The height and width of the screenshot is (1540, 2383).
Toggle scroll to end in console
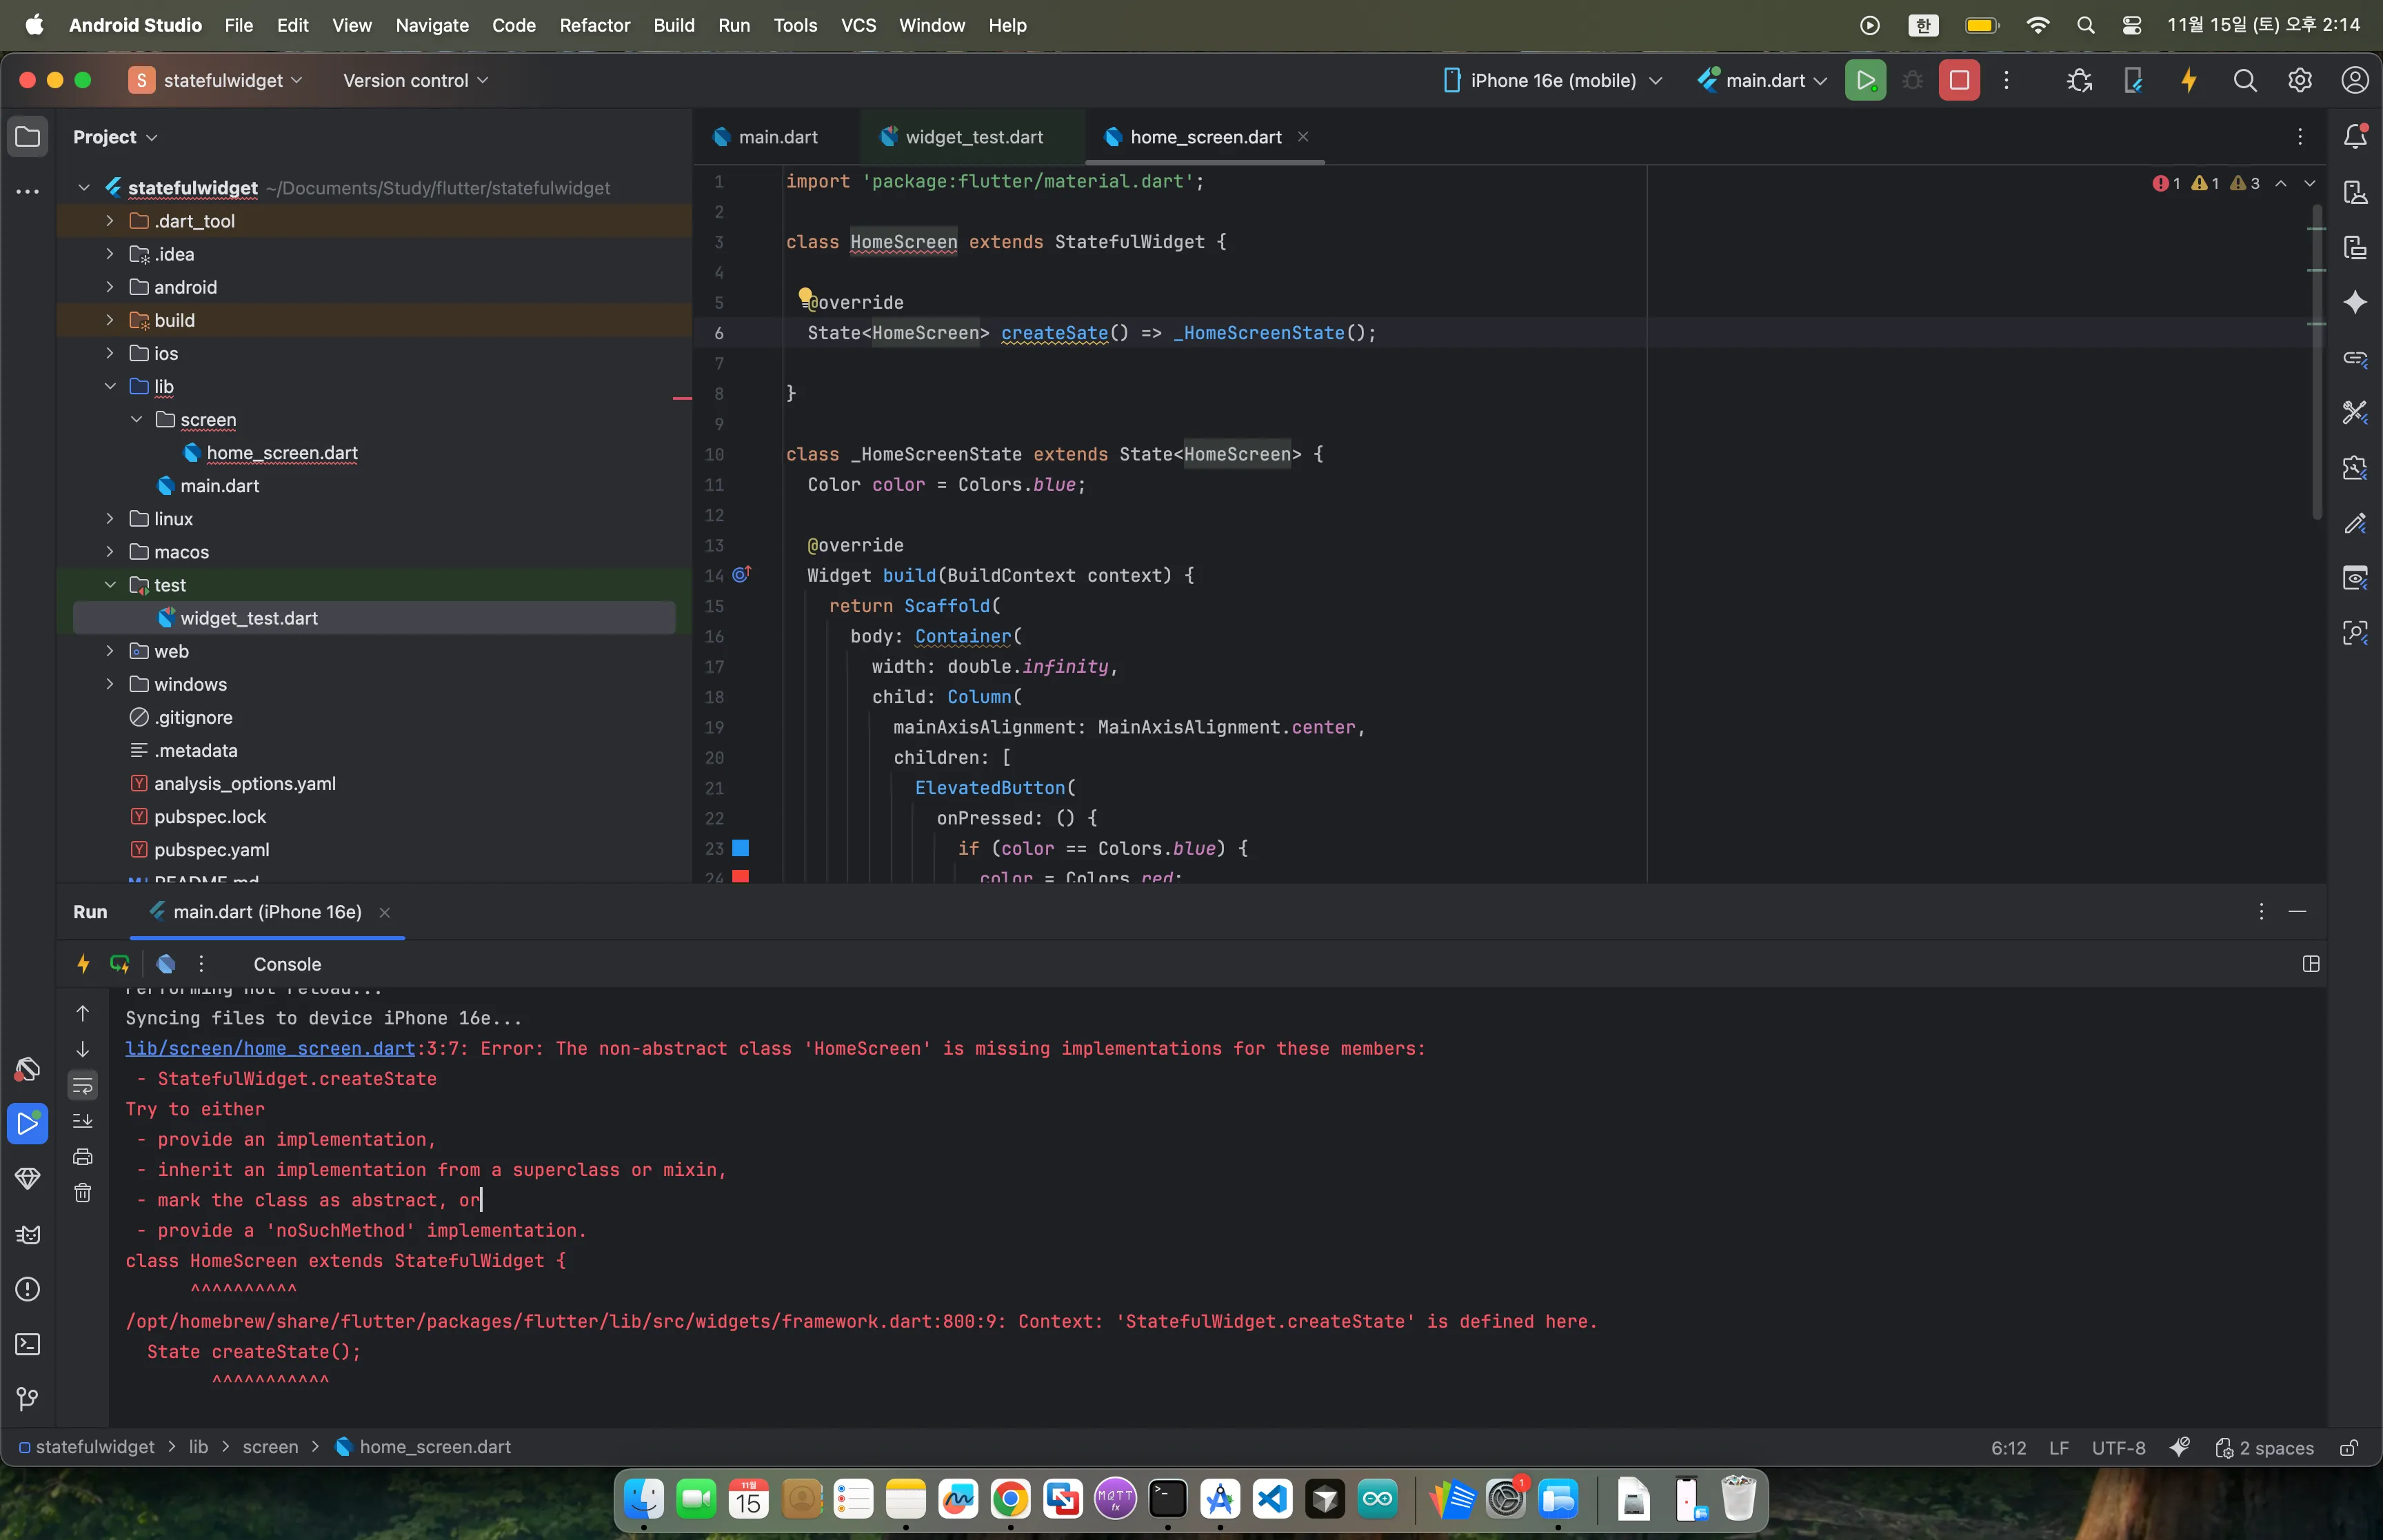83,1121
